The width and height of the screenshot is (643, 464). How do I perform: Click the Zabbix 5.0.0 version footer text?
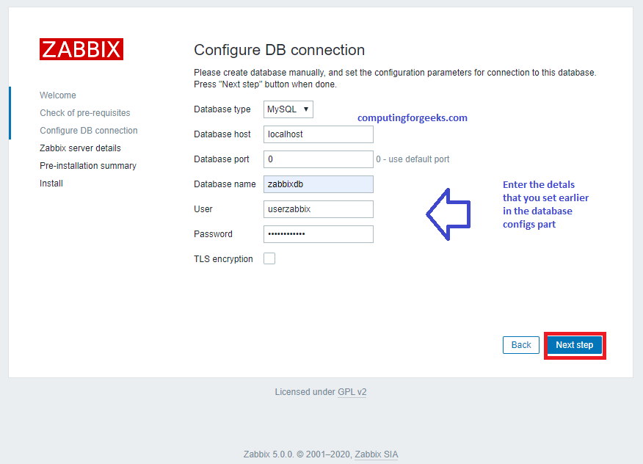297,454
